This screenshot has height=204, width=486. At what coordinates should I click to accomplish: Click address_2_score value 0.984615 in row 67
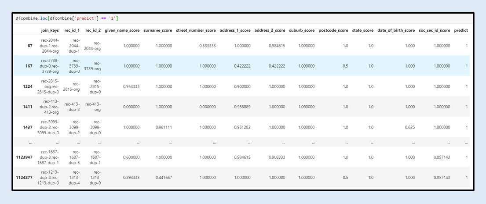pyautogui.click(x=278, y=46)
